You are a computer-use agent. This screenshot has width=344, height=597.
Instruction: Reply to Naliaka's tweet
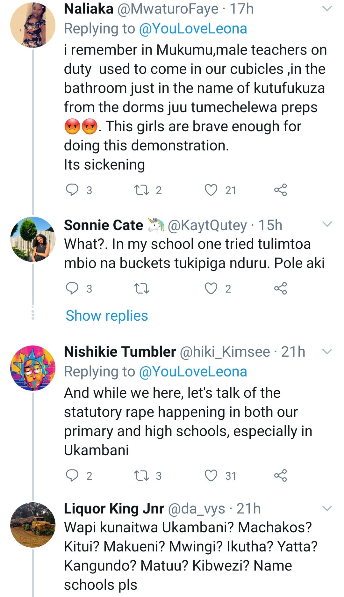coord(72,190)
